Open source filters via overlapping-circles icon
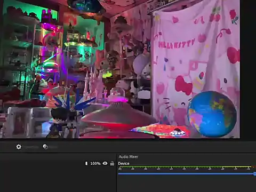256x192 pixels. click(x=45, y=147)
